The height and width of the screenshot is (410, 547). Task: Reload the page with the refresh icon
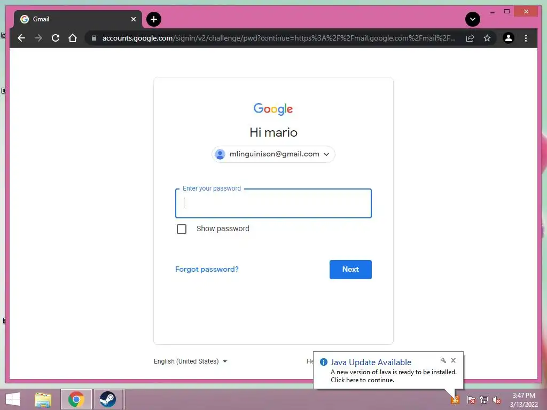56,38
